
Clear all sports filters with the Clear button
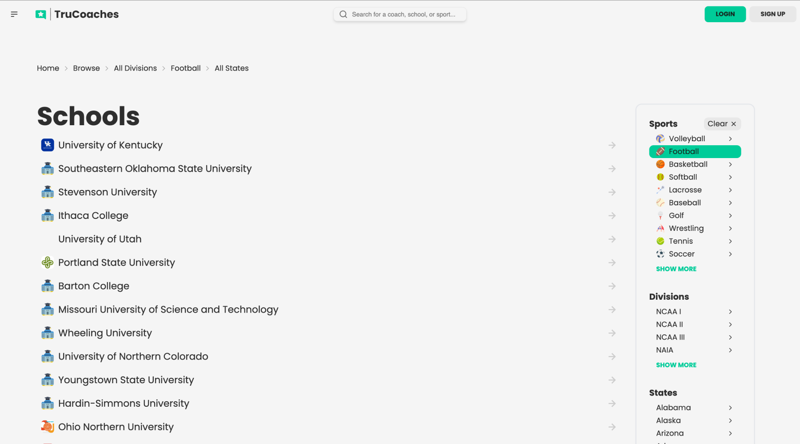pos(722,124)
